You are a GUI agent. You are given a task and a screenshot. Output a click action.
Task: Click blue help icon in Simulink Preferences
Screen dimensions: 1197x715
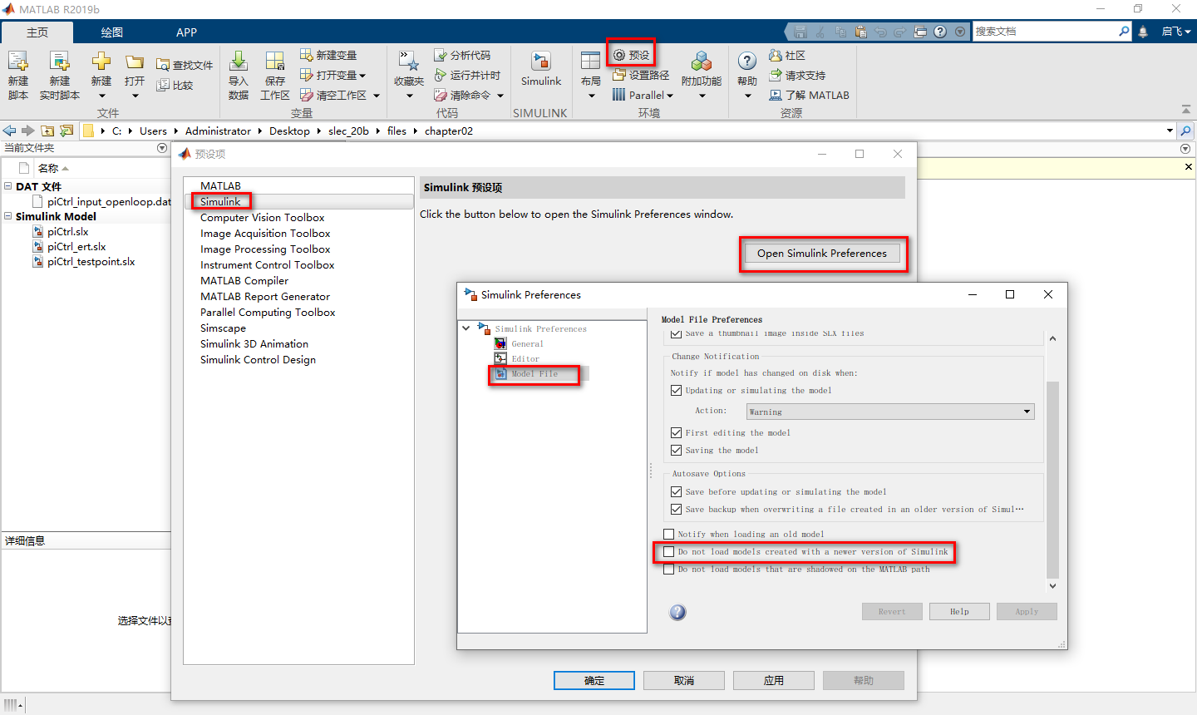[677, 612]
